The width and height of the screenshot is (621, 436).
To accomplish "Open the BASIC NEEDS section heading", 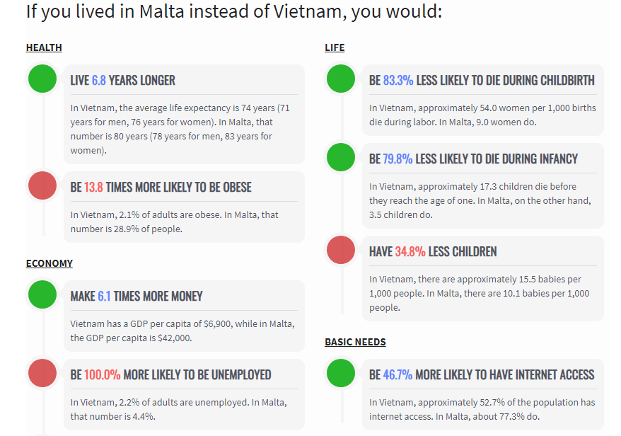I will 355,342.
